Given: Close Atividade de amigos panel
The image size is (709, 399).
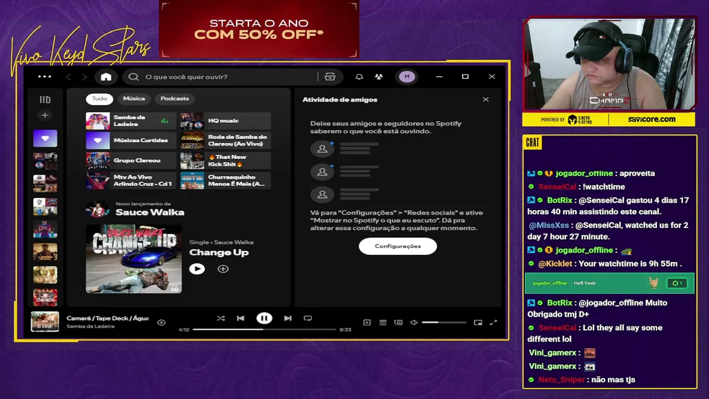Looking at the screenshot, I should pyautogui.click(x=486, y=100).
